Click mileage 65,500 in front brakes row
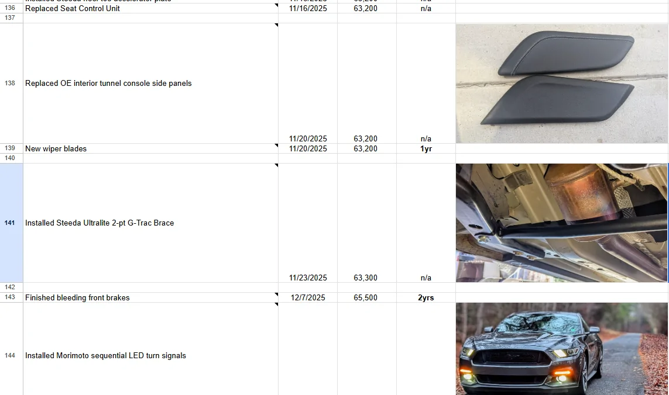Screen dimensions: 669x395 point(366,298)
